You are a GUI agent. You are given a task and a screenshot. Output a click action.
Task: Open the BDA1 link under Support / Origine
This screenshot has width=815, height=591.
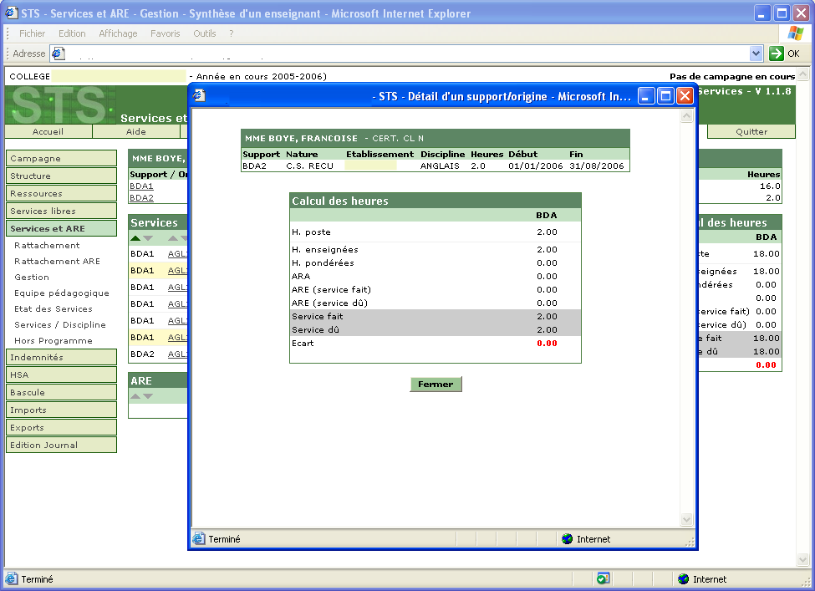point(141,186)
